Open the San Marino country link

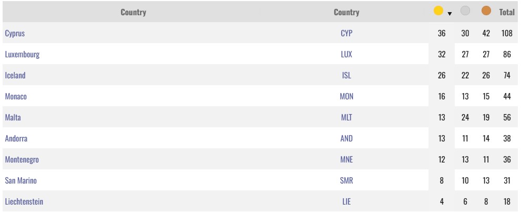[21, 180]
